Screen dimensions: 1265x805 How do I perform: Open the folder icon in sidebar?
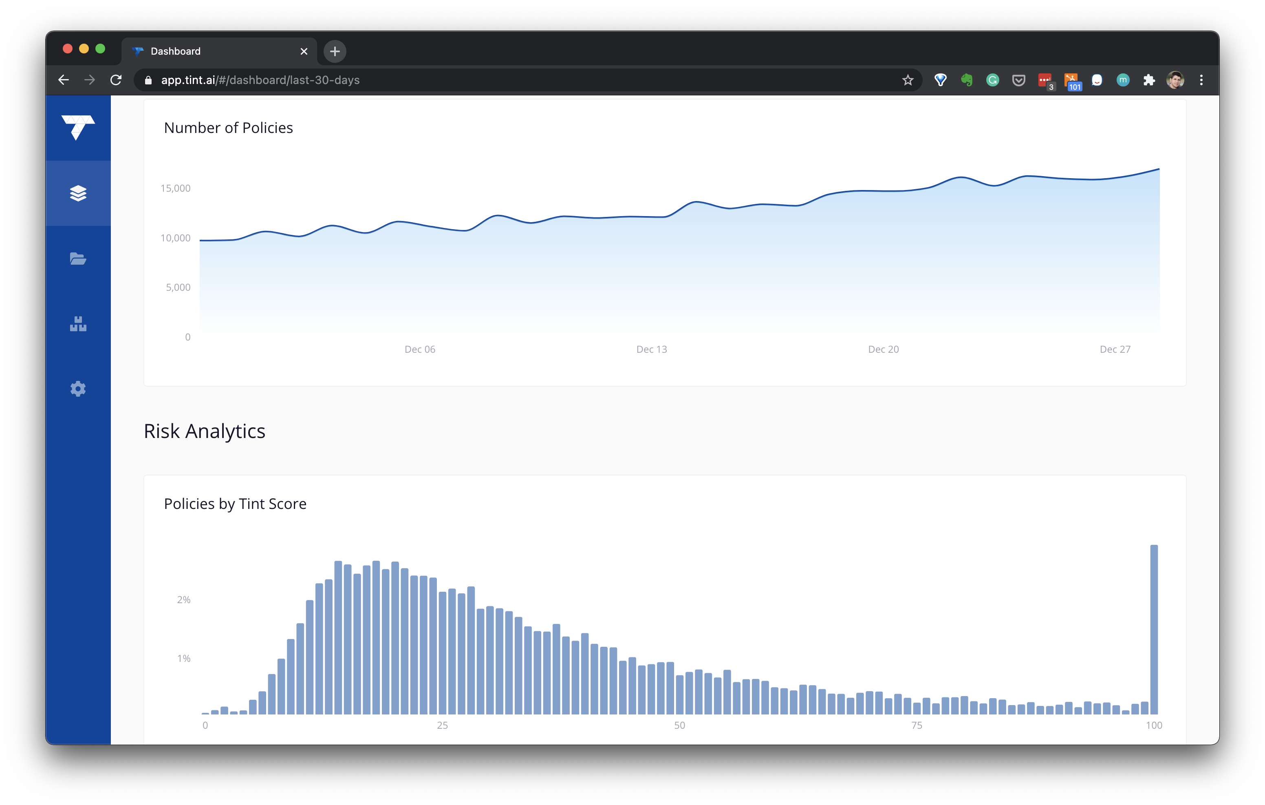[x=78, y=259]
